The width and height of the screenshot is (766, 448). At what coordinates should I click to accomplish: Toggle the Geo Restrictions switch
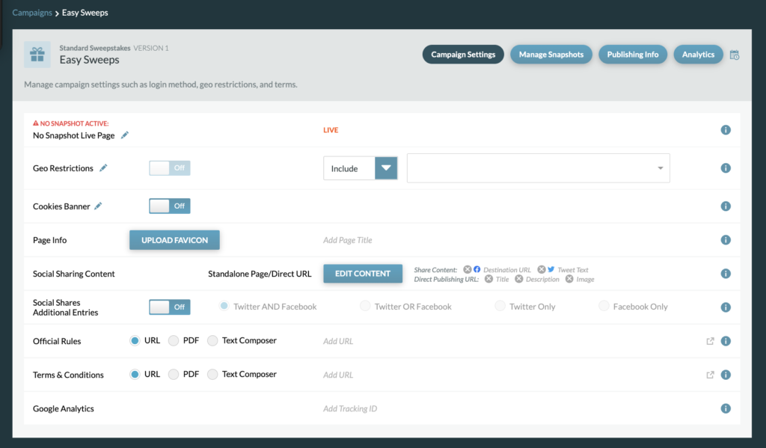point(170,168)
